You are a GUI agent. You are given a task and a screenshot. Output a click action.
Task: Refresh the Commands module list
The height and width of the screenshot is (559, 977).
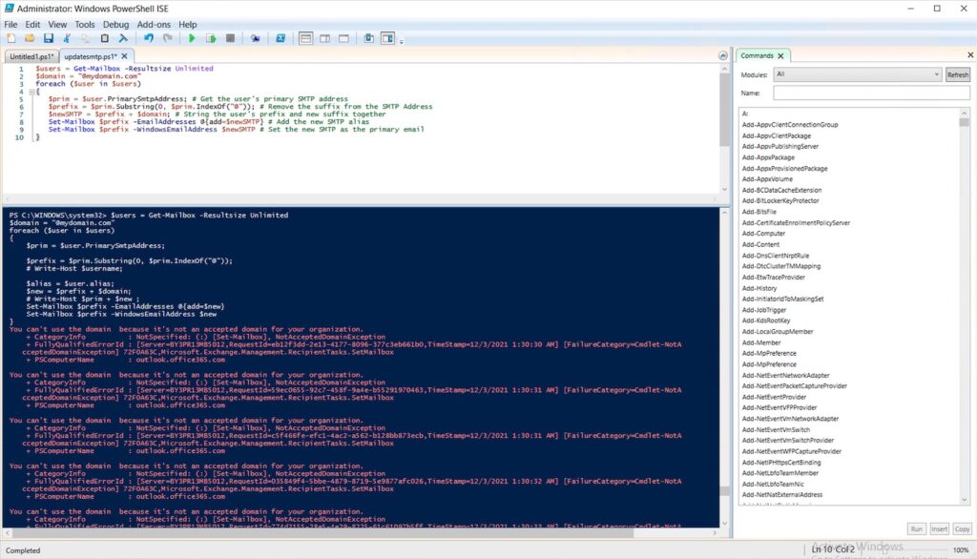pyautogui.click(x=958, y=73)
